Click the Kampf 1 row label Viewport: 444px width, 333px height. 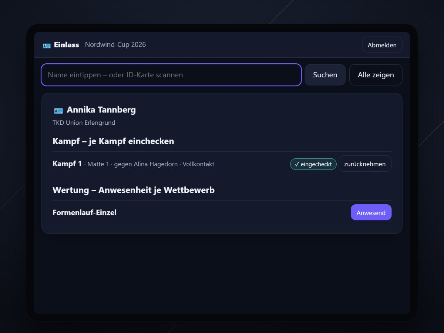(67, 164)
